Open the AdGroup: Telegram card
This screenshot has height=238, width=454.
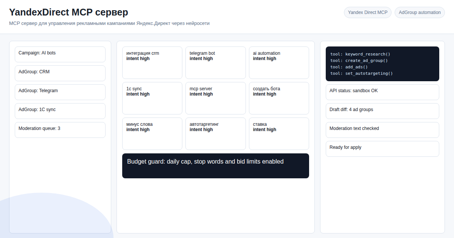click(60, 92)
